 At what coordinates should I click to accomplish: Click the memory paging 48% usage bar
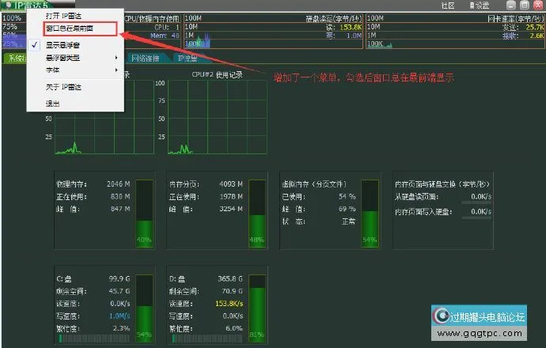click(256, 212)
